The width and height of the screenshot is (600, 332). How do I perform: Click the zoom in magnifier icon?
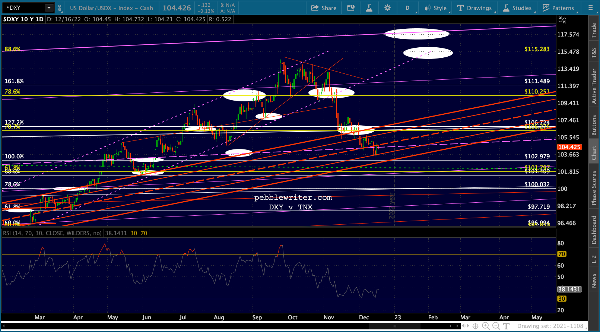[x=486, y=326]
